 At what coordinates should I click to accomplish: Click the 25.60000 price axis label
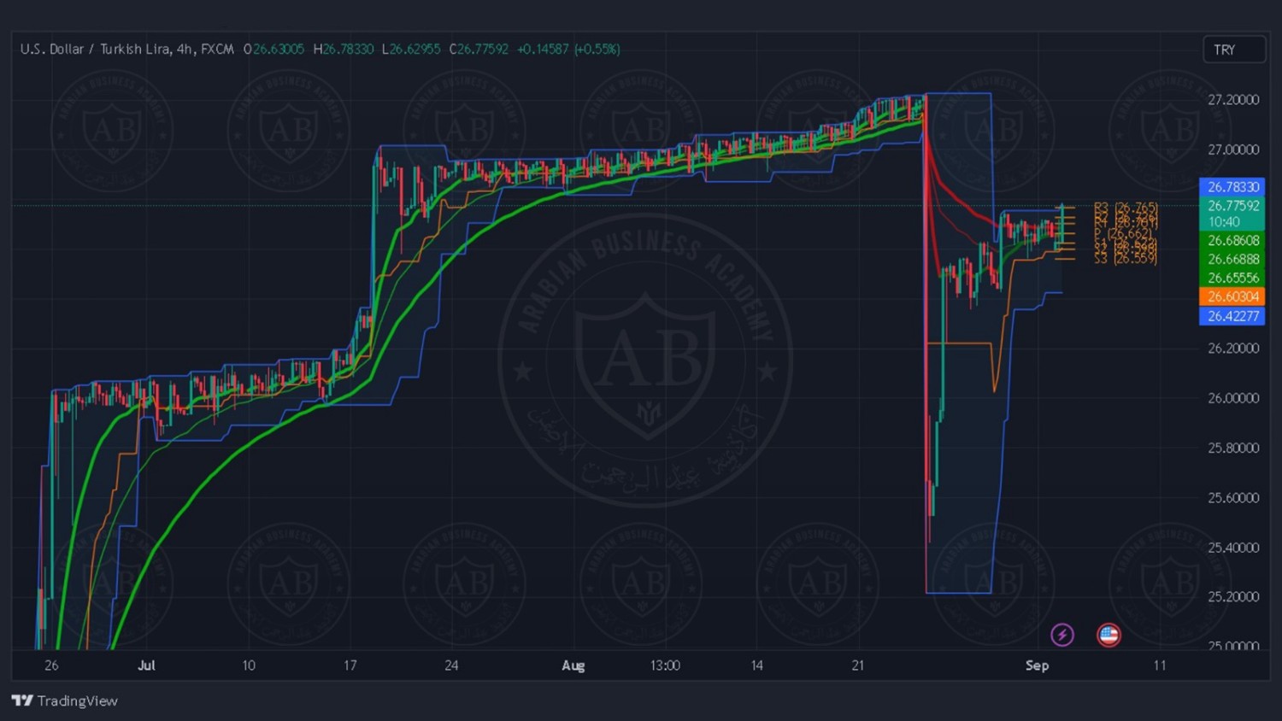[x=1233, y=498]
